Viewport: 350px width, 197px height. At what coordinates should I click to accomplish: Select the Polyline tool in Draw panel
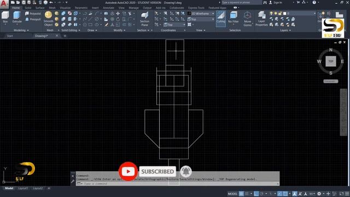coord(85,14)
